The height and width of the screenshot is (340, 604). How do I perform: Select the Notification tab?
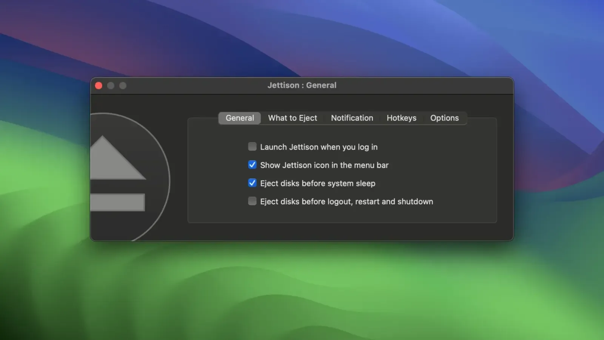click(x=352, y=118)
